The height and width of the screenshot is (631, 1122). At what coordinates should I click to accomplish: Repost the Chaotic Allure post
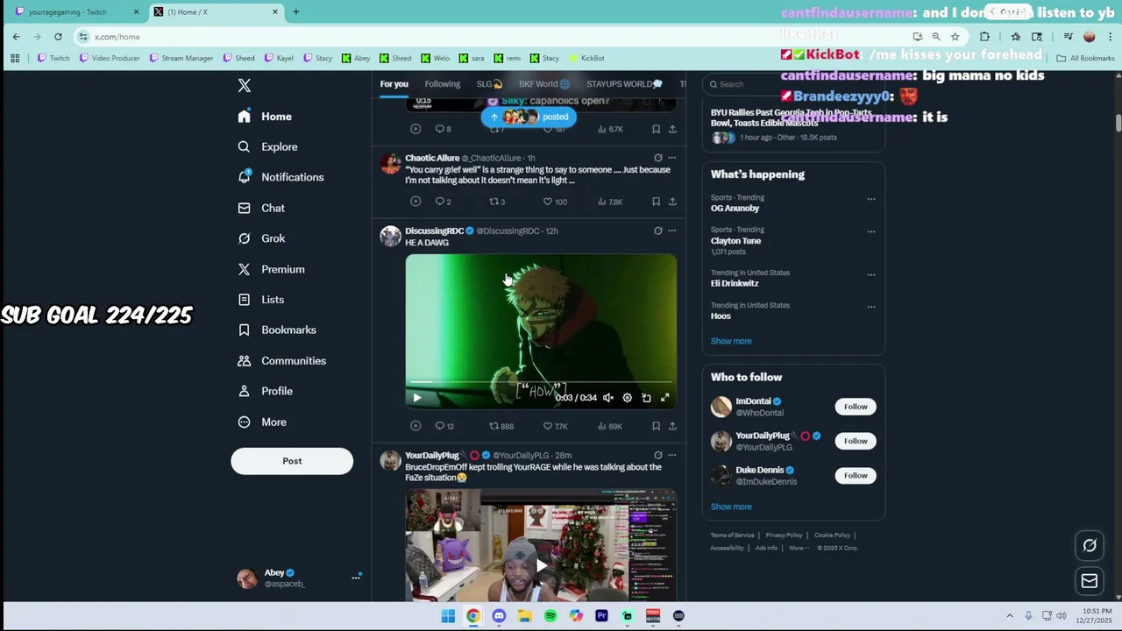pos(497,202)
